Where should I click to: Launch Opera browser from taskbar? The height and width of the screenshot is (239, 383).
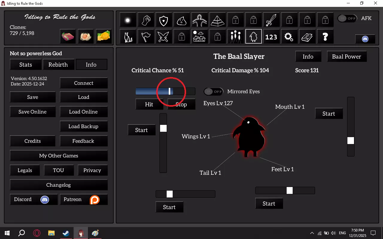pos(37,233)
